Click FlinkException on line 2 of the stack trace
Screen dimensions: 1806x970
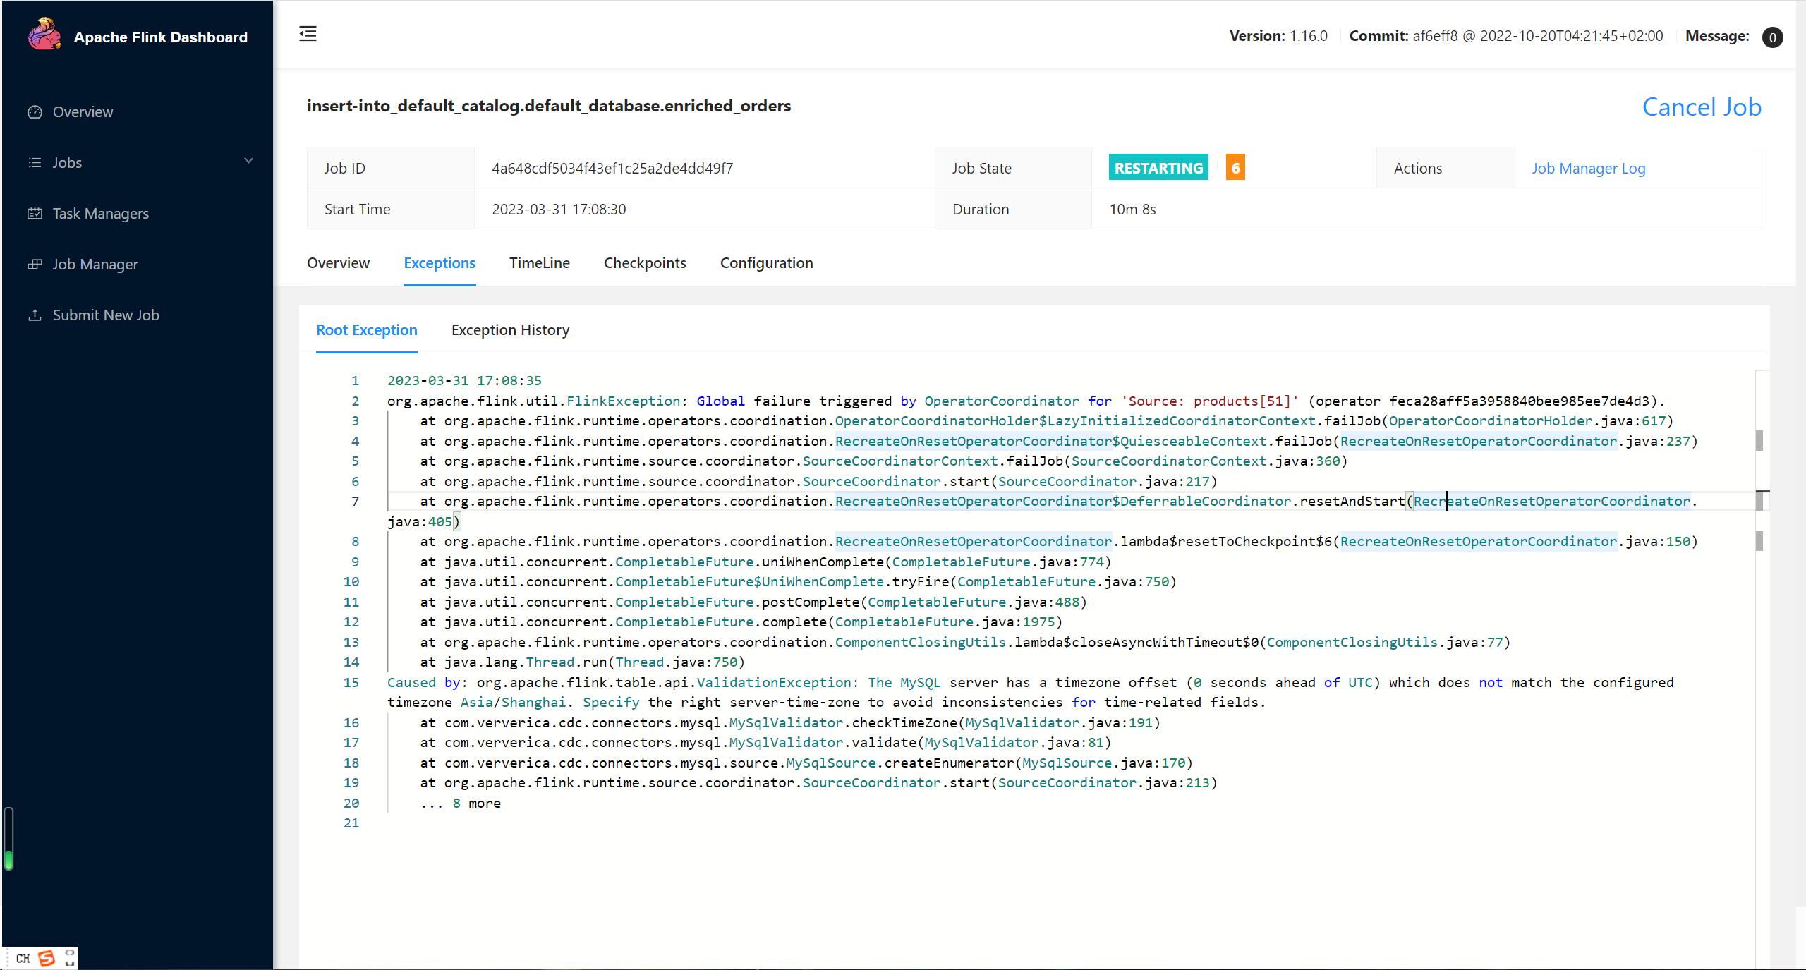click(624, 401)
